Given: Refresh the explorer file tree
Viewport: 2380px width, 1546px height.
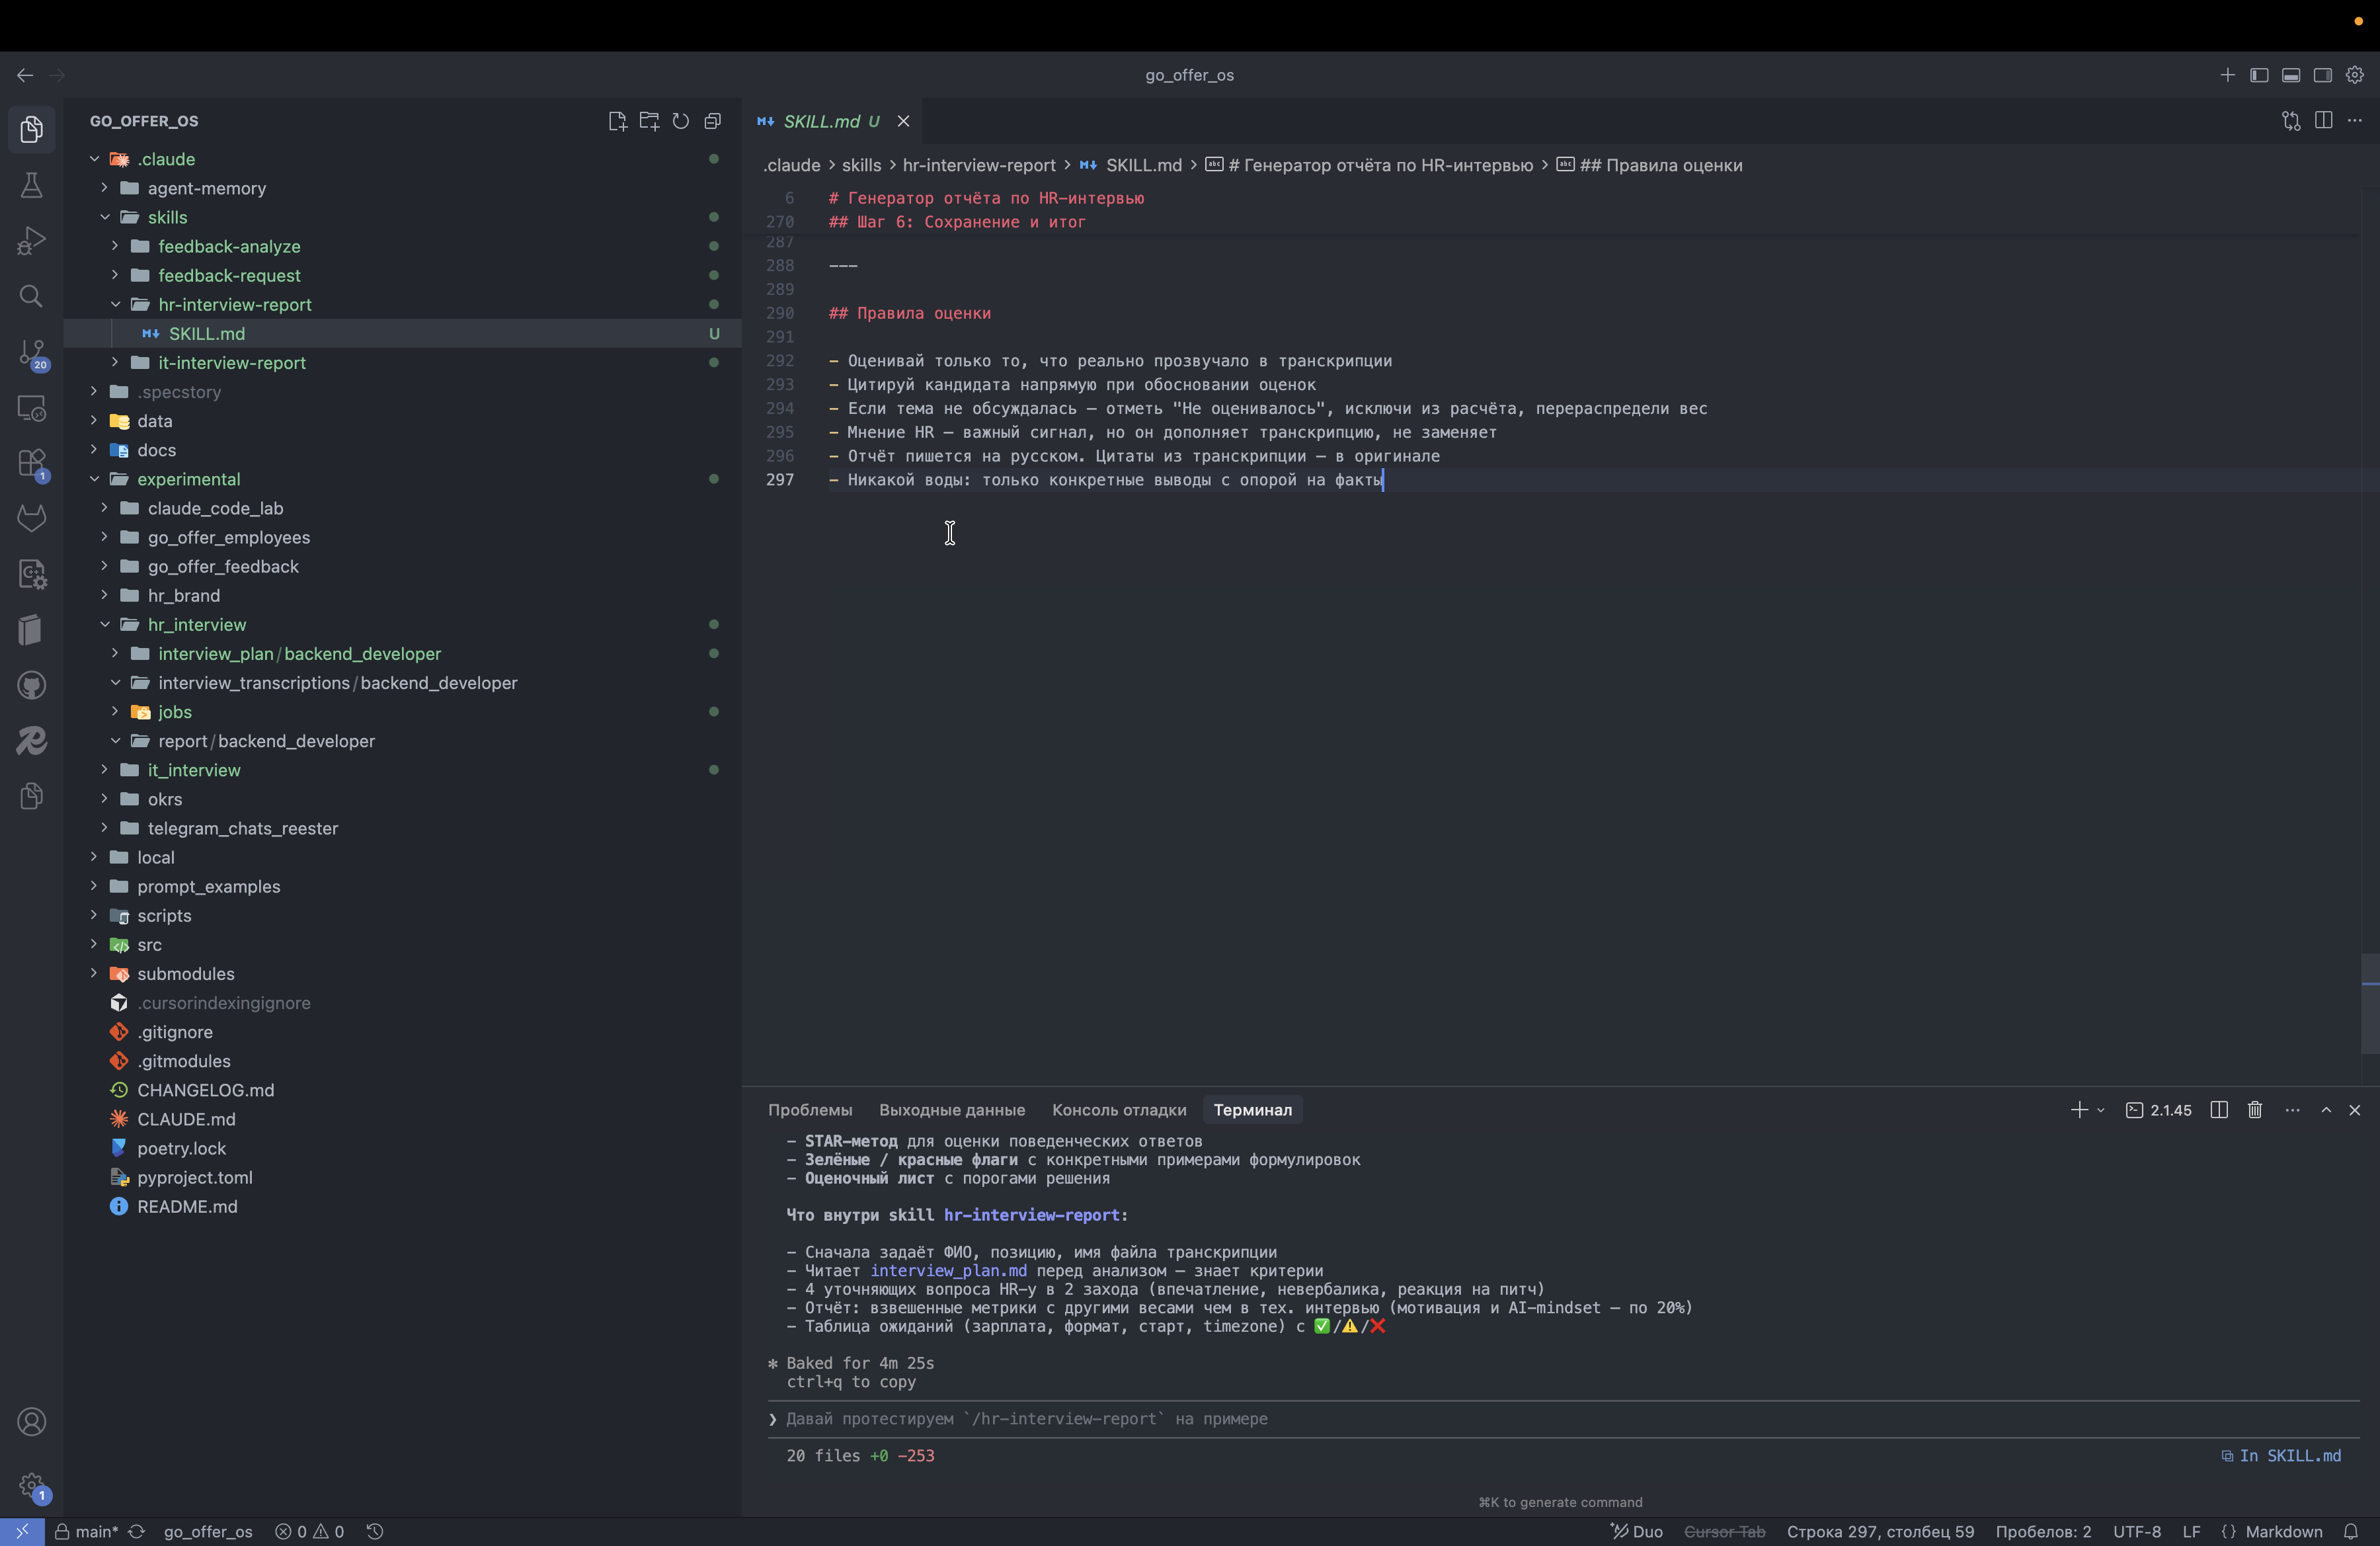Looking at the screenshot, I should 681,121.
